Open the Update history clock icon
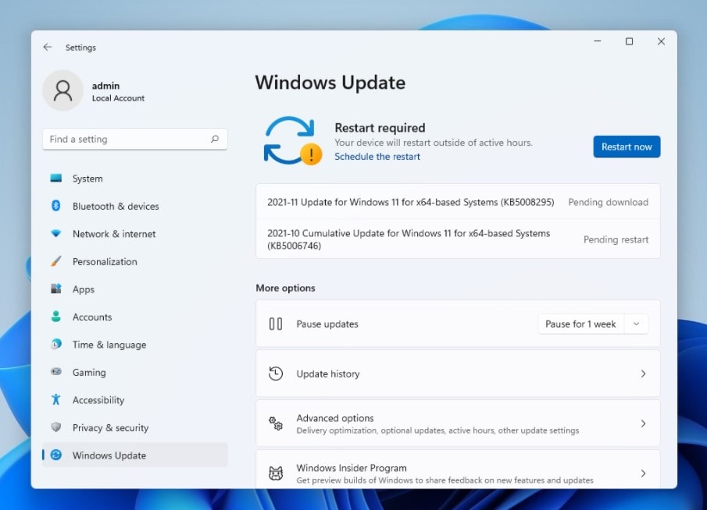The image size is (707, 510). coord(275,373)
